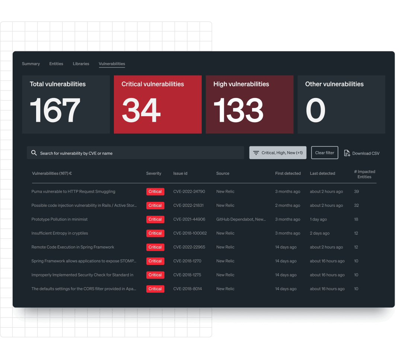Select the Total vulnerabilities 167 card
This screenshot has width=411, height=358.
coord(66,104)
